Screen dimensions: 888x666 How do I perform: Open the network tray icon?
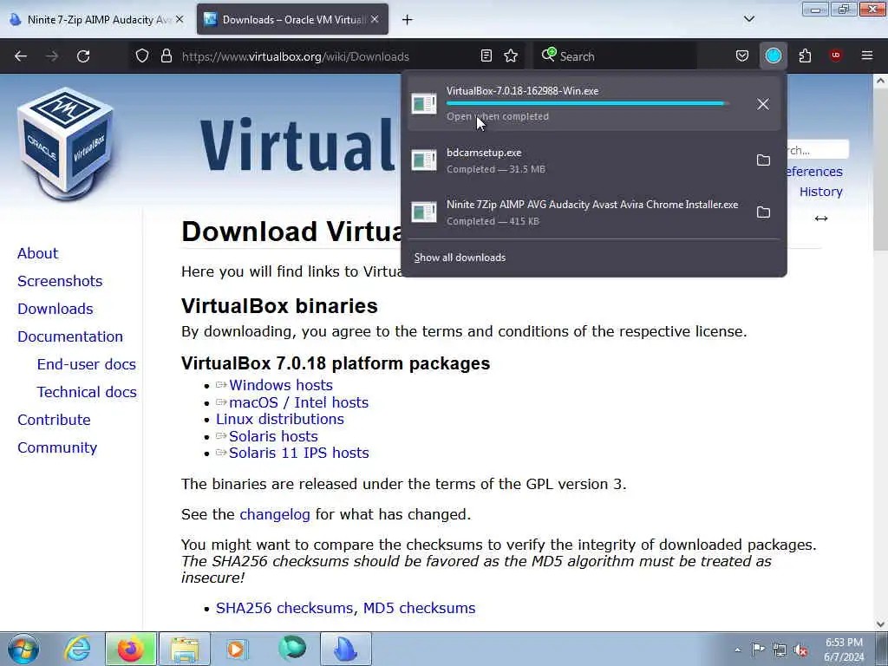click(780, 650)
